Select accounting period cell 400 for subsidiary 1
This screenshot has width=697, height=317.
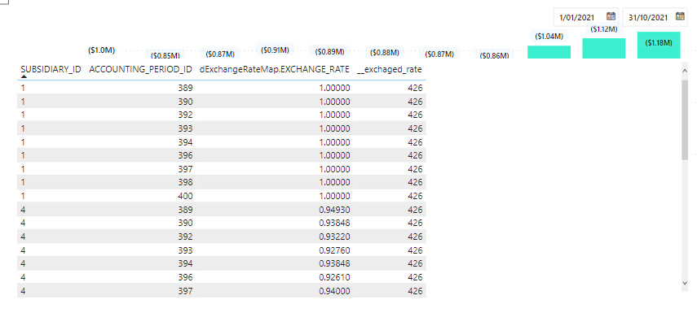[x=185, y=196]
